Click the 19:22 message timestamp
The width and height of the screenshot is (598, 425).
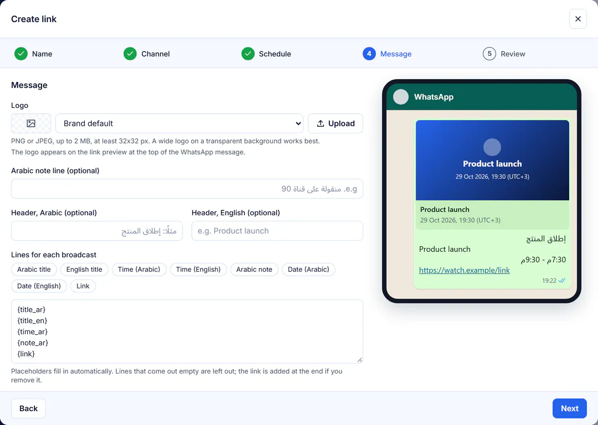click(549, 281)
